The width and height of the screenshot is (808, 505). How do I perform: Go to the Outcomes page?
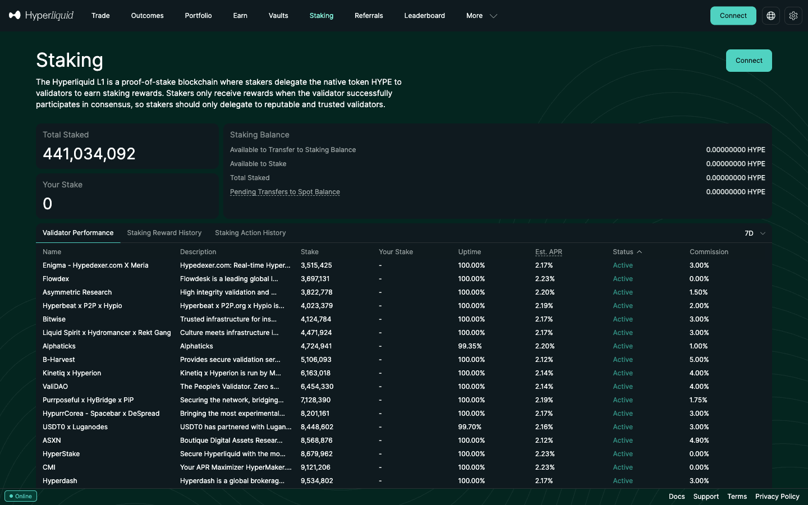pyautogui.click(x=148, y=16)
